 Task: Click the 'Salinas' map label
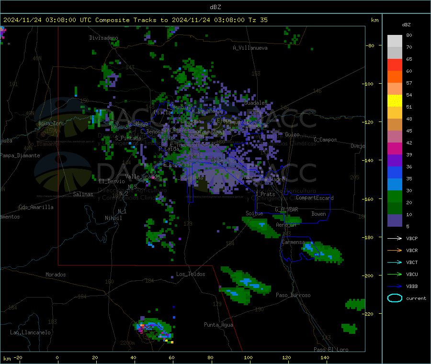tap(83, 194)
